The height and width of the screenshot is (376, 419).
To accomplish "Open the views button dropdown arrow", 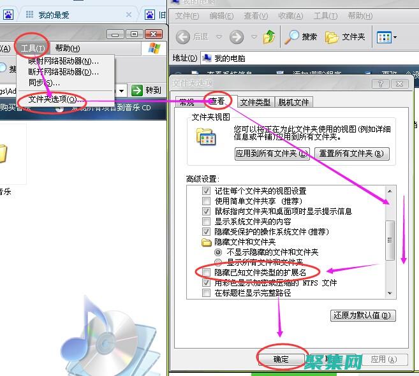I will click(395, 38).
